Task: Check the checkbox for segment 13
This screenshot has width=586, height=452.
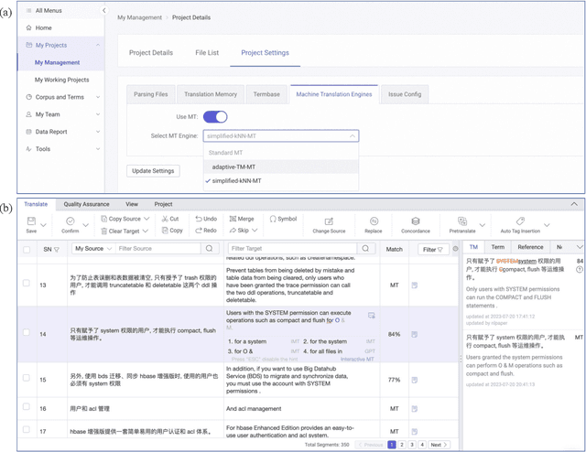Action: tap(27, 284)
